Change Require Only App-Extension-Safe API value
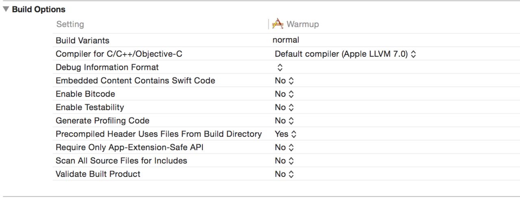Image resolution: width=520 pixels, height=198 pixels. coord(284,147)
